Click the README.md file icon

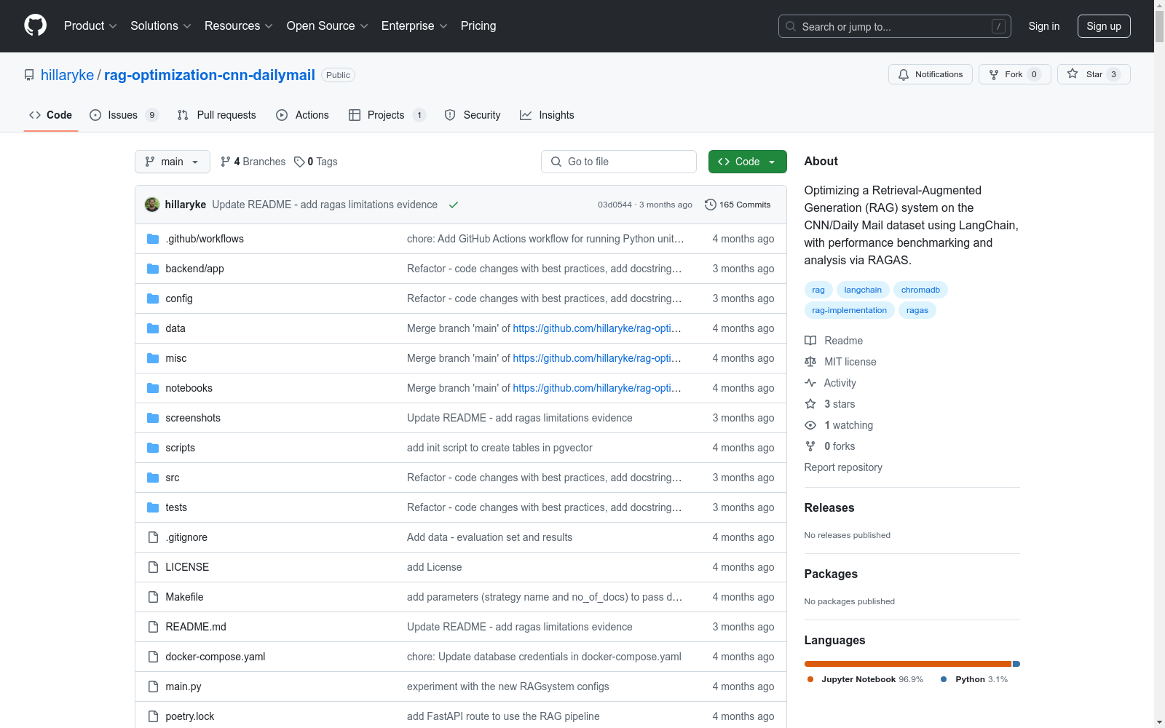[x=153, y=627]
